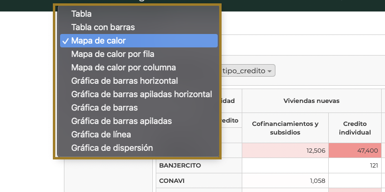The image size is (385, 192).
Task: Click the Viviendas nuevas column header
Action: [311, 101]
